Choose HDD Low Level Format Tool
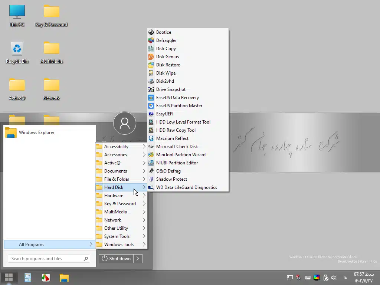This screenshot has width=380, height=285. pyautogui.click(x=183, y=122)
